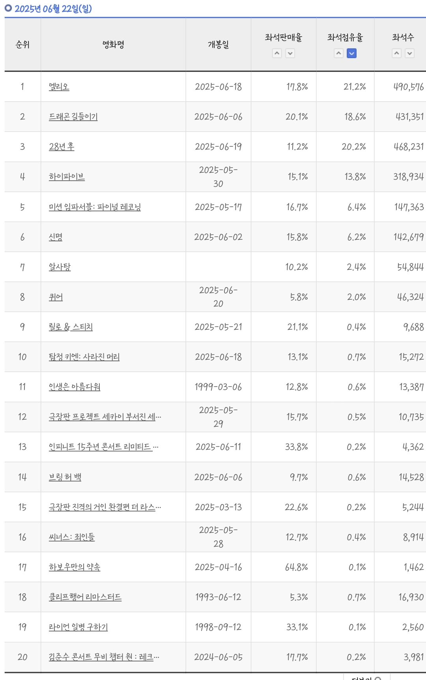This screenshot has width=426, height=680.
Task: Open the movie link 하보우만의 약속
Action: point(75,567)
